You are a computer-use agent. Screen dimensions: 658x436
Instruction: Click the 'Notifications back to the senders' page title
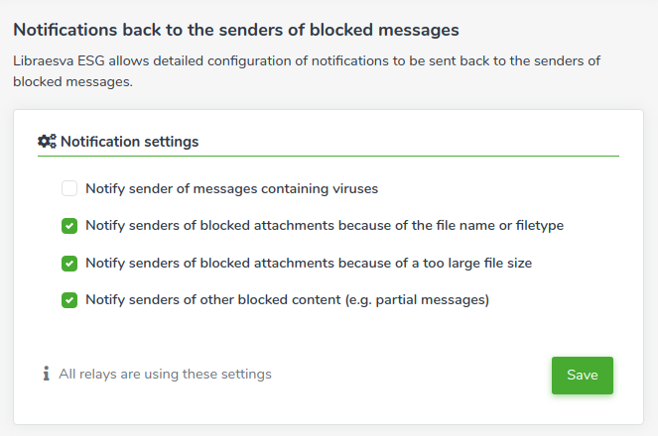pyautogui.click(x=236, y=30)
